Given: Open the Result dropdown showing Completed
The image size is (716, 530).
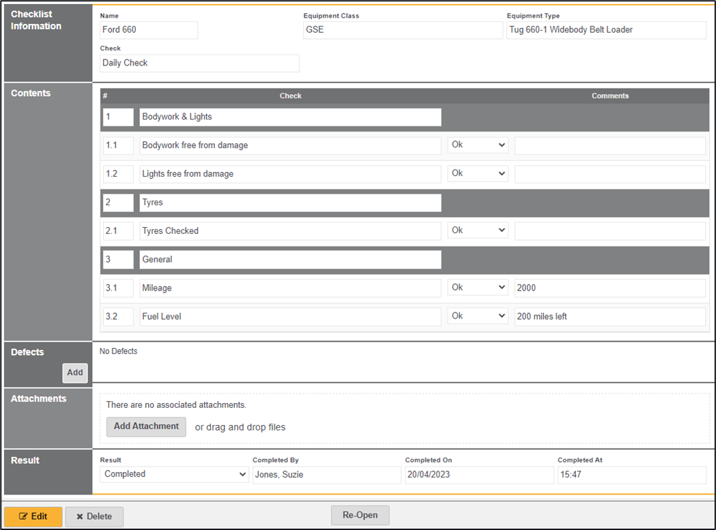Looking at the screenshot, I should (175, 475).
